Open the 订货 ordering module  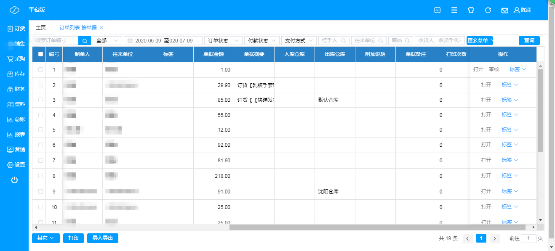tap(16, 29)
